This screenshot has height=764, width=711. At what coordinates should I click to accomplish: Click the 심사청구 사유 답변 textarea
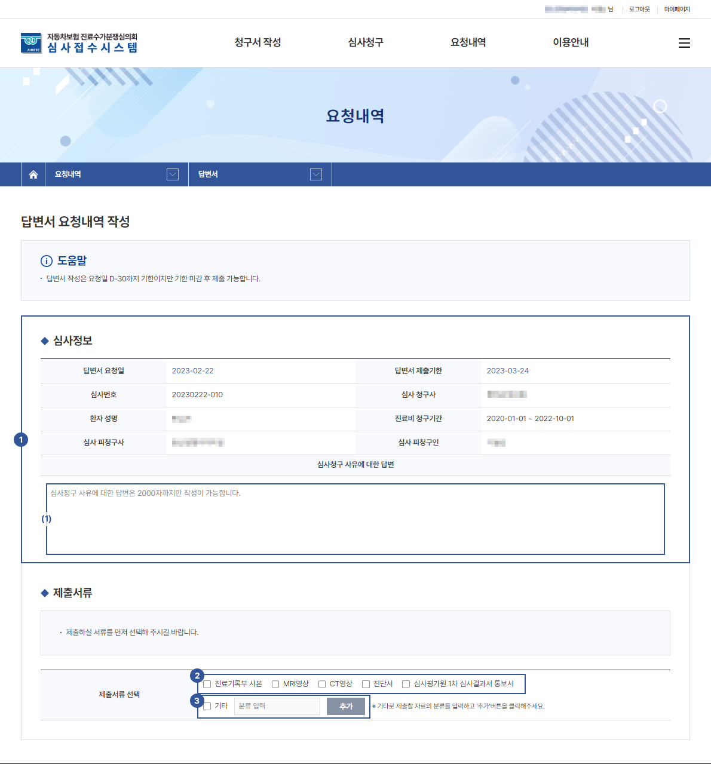[x=355, y=519]
